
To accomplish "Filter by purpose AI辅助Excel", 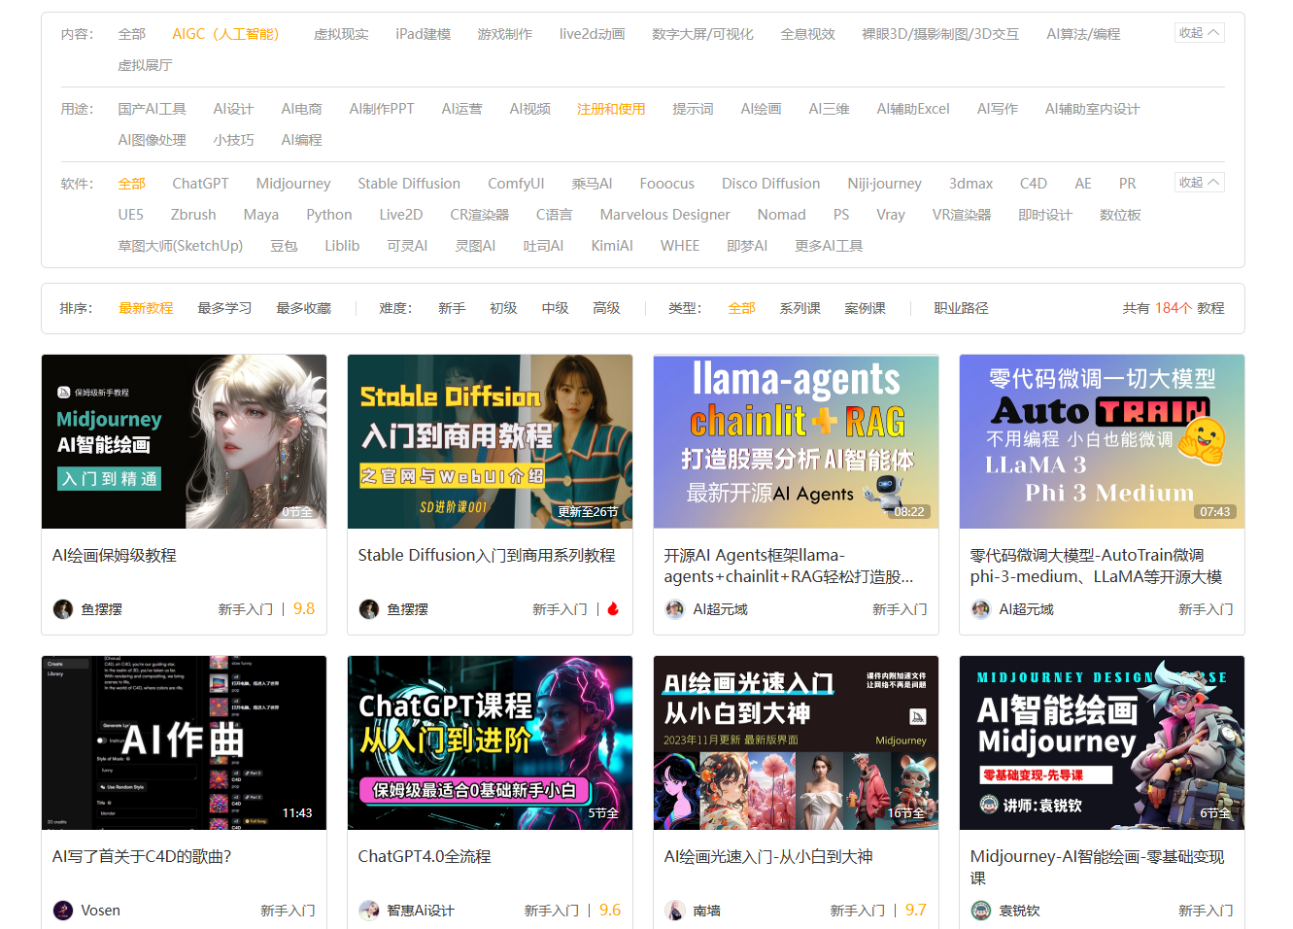I will [913, 109].
